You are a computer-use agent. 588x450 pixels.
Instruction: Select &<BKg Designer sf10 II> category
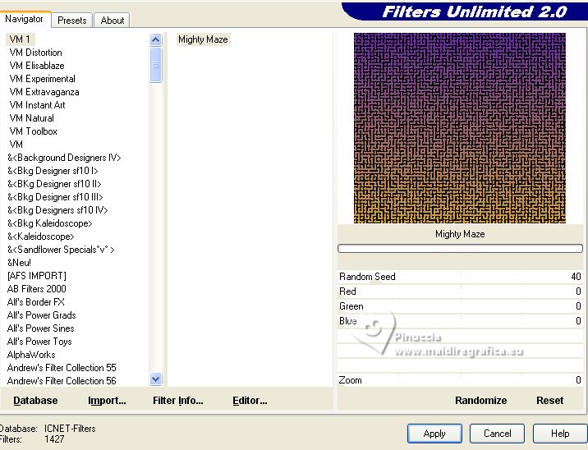tap(54, 184)
